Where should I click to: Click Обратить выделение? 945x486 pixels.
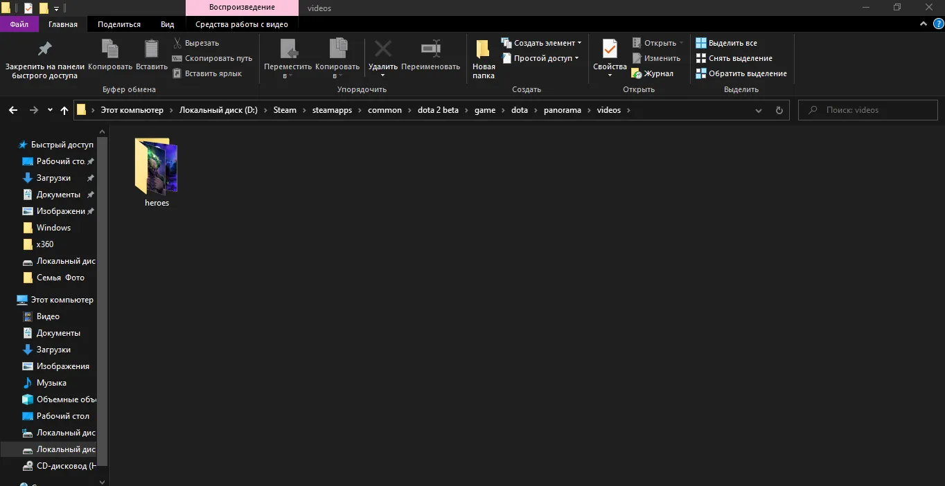click(x=741, y=73)
